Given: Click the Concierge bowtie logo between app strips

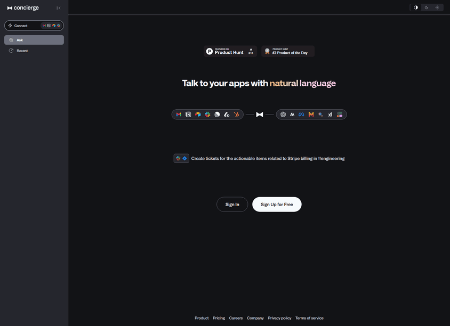Looking at the screenshot, I should pyautogui.click(x=260, y=115).
